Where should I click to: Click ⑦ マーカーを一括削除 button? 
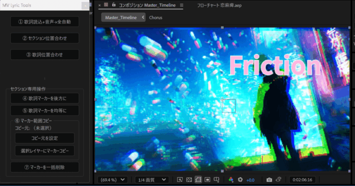click(x=44, y=168)
